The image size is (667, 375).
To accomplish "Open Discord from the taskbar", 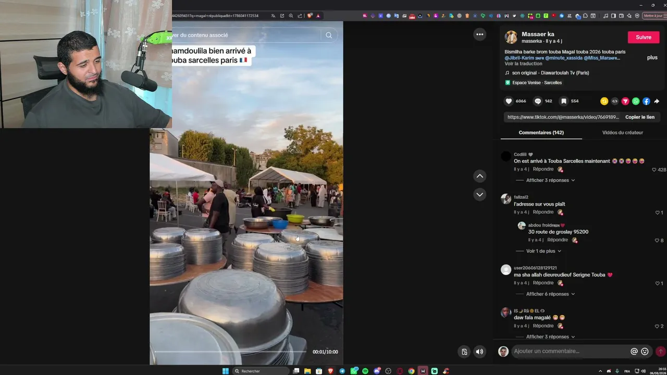I will click(377, 371).
